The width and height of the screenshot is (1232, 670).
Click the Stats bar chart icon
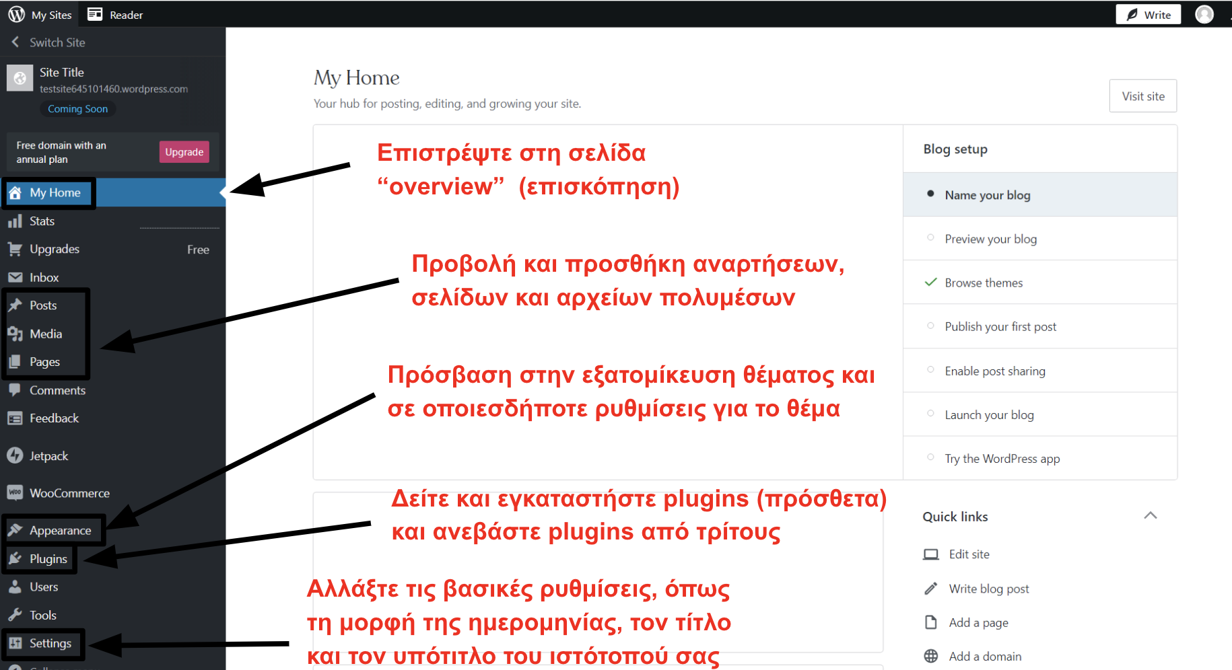click(x=15, y=221)
